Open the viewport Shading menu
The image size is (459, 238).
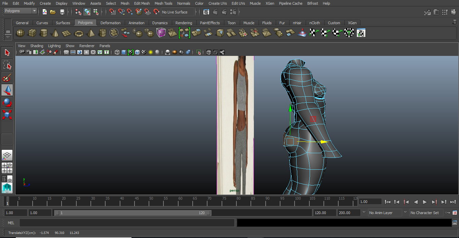(37, 46)
